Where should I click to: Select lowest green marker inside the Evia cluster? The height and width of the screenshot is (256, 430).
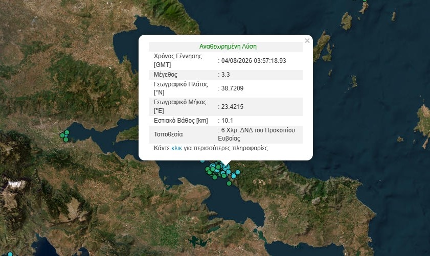point(215,177)
